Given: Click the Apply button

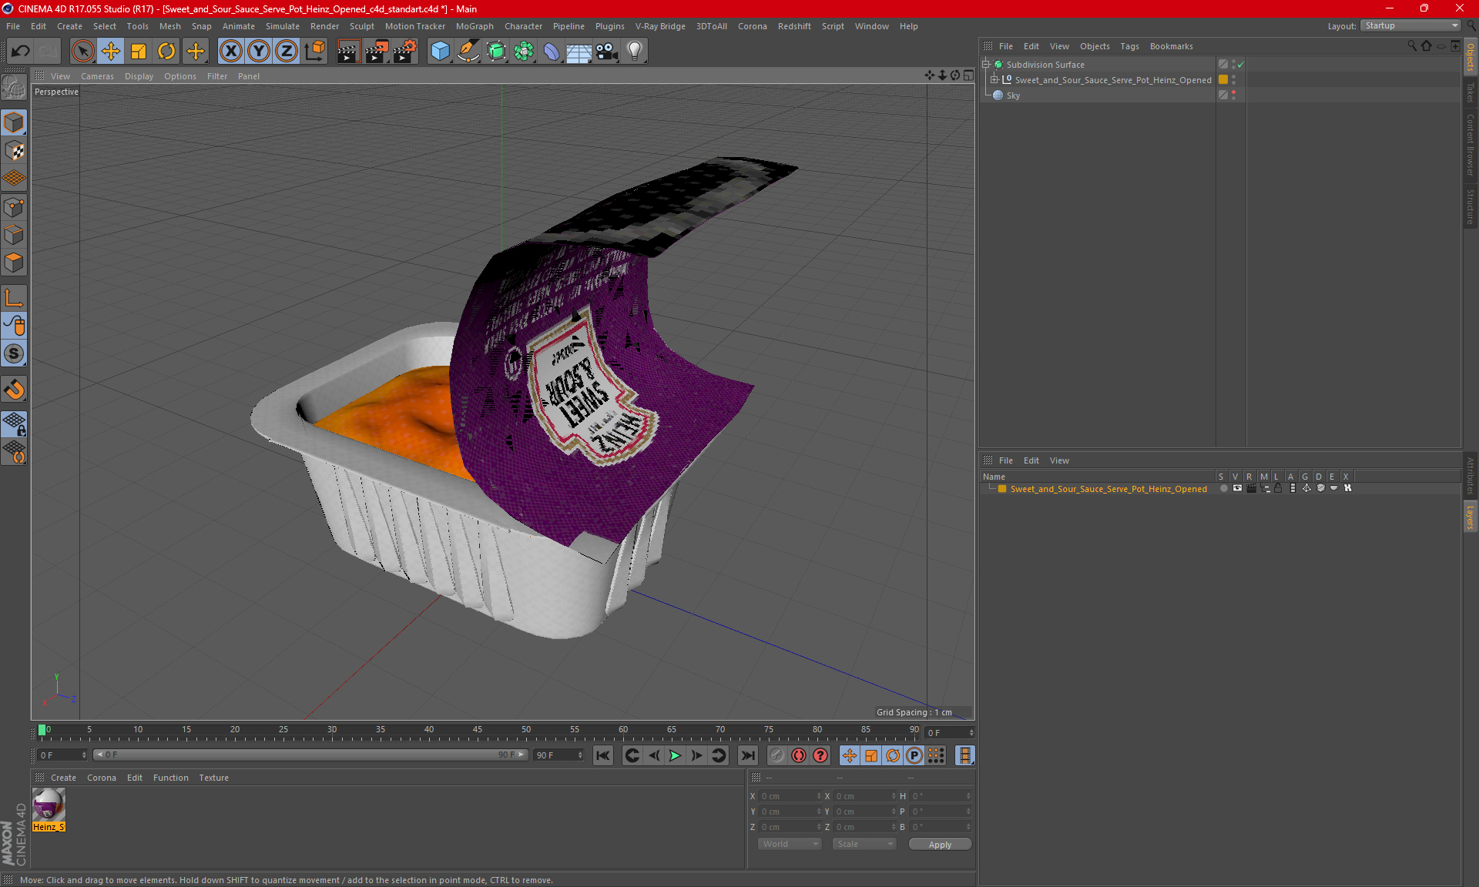Looking at the screenshot, I should pyautogui.click(x=940, y=845).
